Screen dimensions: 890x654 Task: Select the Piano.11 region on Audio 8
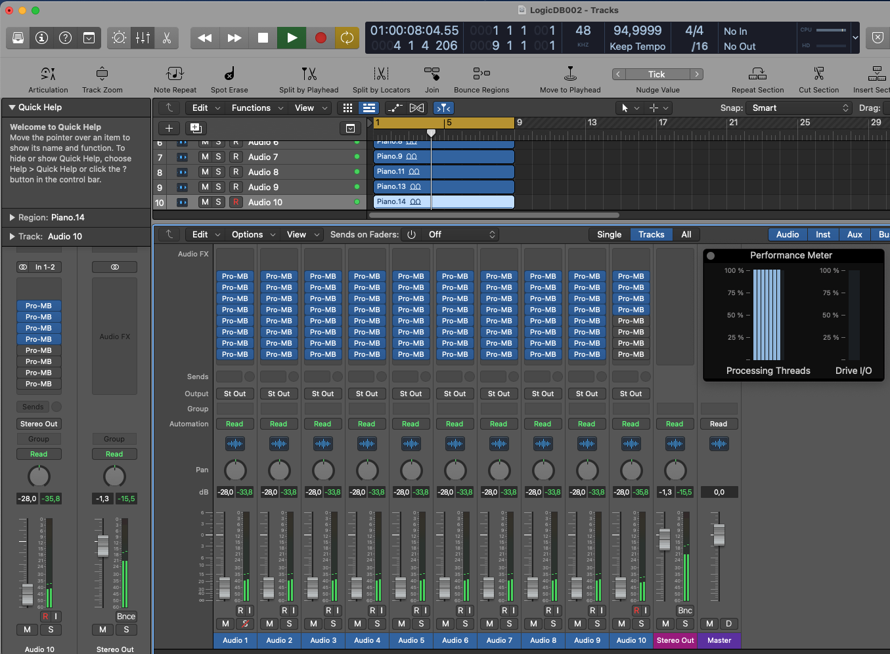point(460,172)
